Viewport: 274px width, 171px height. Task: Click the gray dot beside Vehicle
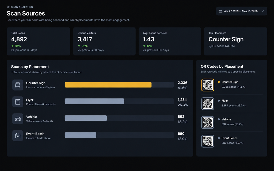tap(219, 119)
